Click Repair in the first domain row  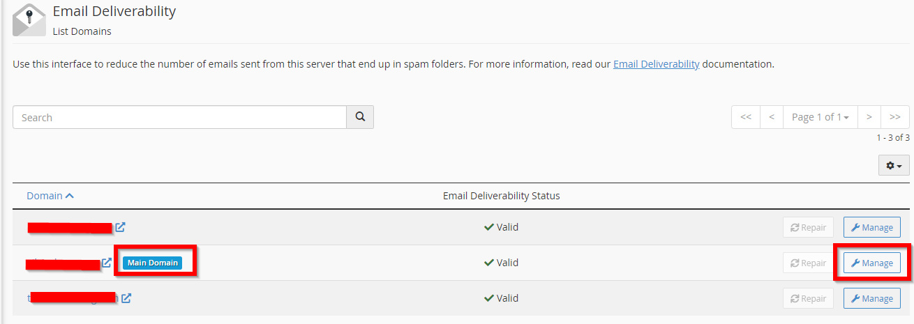808,227
